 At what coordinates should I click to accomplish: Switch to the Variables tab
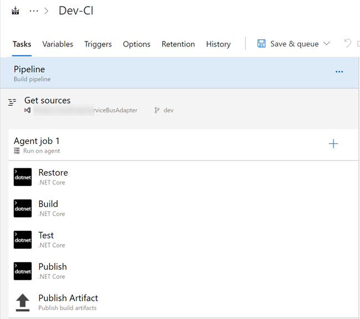pyautogui.click(x=58, y=44)
